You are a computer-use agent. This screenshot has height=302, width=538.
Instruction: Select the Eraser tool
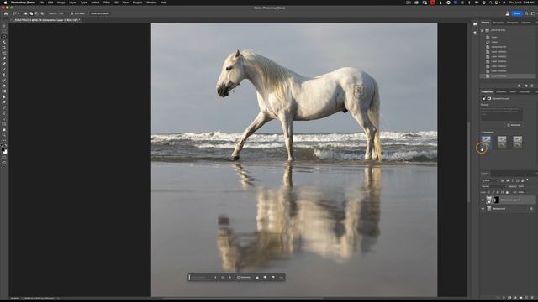click(x=4, y=86)
